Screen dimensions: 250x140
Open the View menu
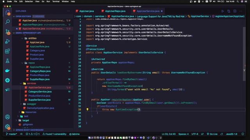tap(37, 2)
